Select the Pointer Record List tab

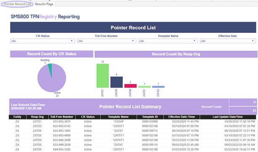pos(17,4)
